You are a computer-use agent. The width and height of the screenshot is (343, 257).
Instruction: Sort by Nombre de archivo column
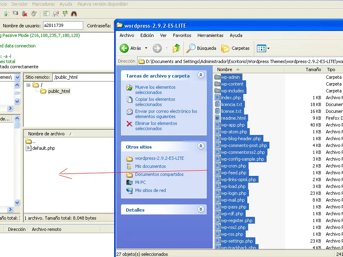pyautogui.click(x=46, y=134)
